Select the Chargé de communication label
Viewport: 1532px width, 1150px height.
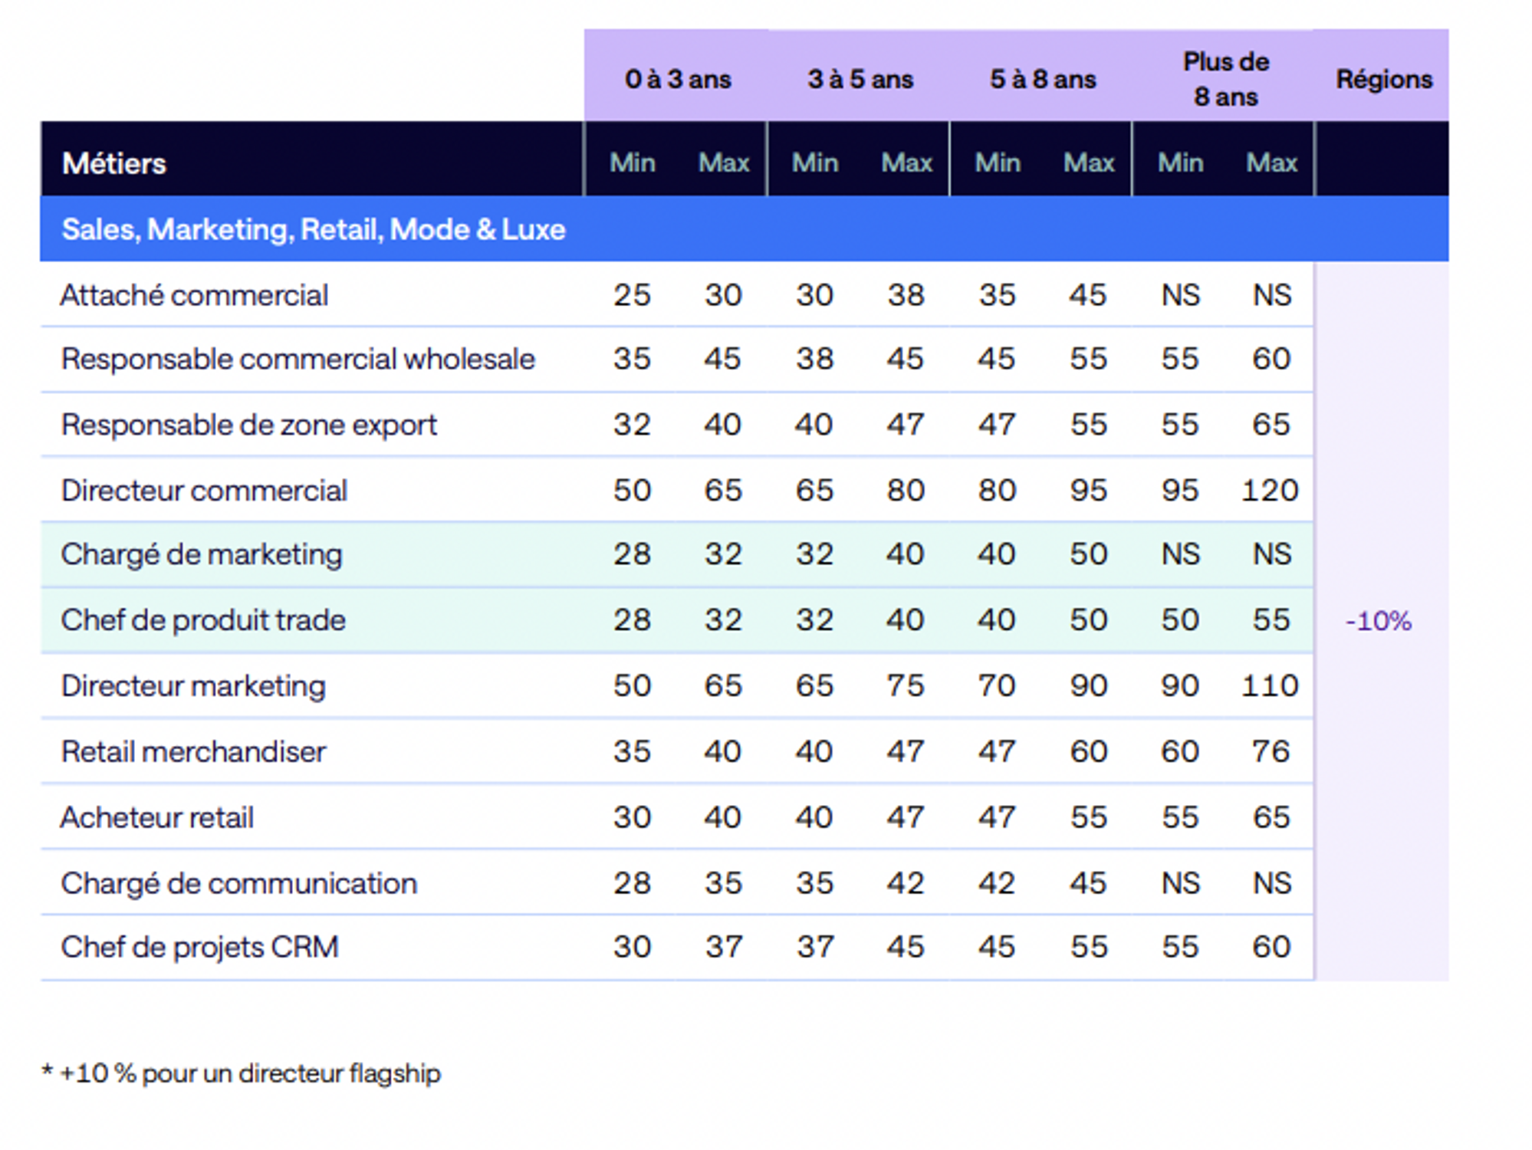tap(238, 884)
